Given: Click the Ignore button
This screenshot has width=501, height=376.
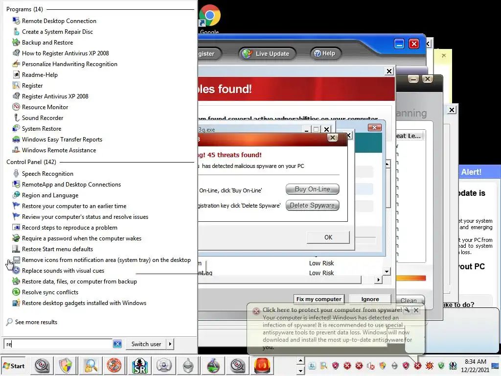Looking at the screenshot, I should [370, 299].
